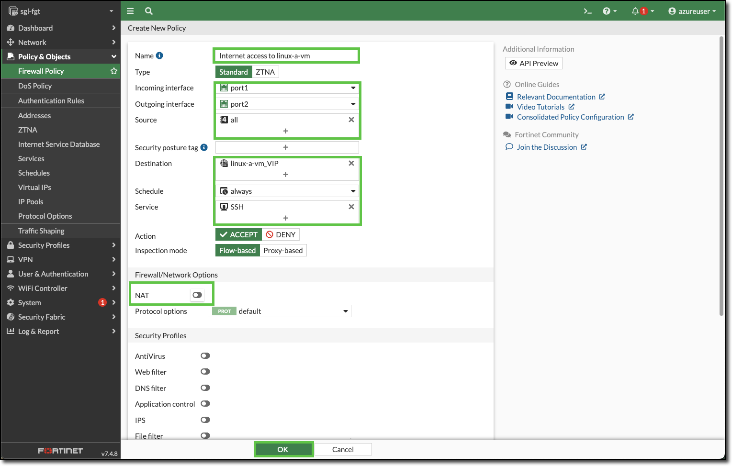
Task: Open the Video Tutorials link
Action: (541, 106)
